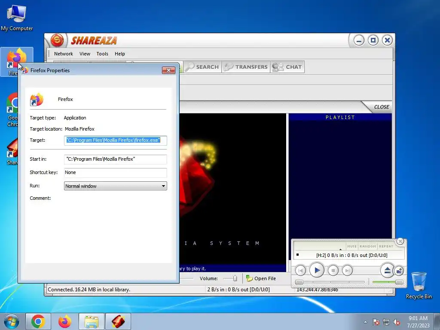
Task: Open My Computer desktop icon
Action: pos(17,18)
